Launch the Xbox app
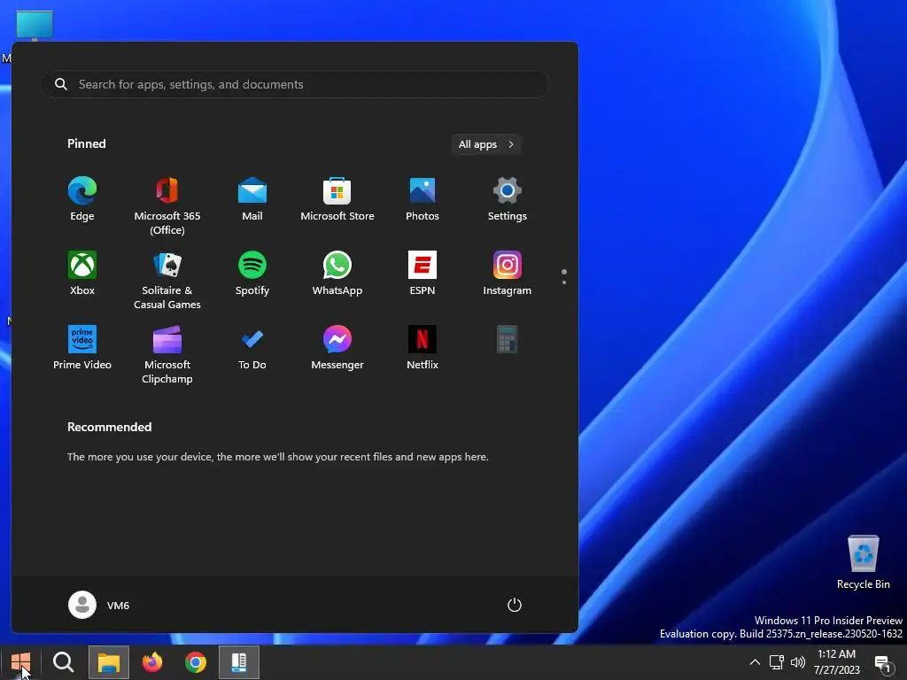The width and height of the screenshot is (907, 680). pyautogui.click(x=82, y=274)
